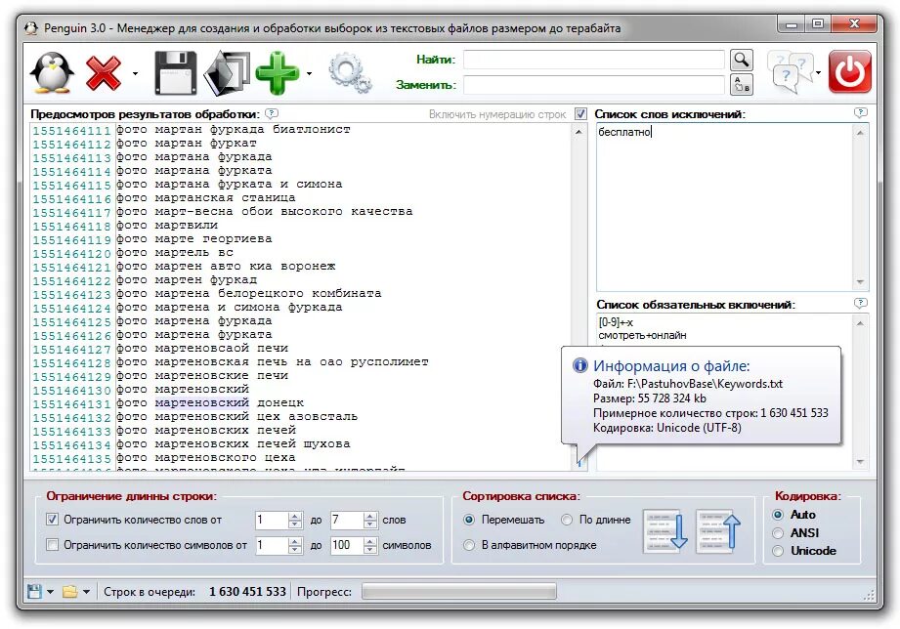Image resolution: width=900 pixels, height=629 pixels.
Task: Click the magnifying glass search button
Action: [x=742, y=60]
